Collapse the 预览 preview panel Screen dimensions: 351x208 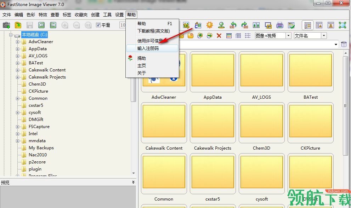coord(133,182)
